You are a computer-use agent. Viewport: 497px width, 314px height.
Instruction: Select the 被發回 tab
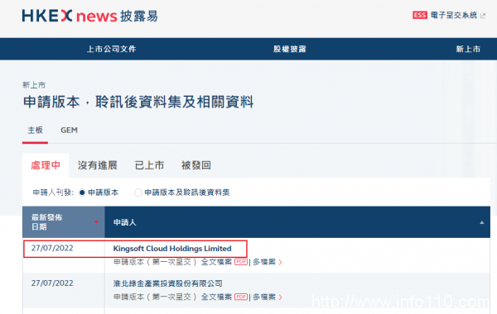pos(196,165)
